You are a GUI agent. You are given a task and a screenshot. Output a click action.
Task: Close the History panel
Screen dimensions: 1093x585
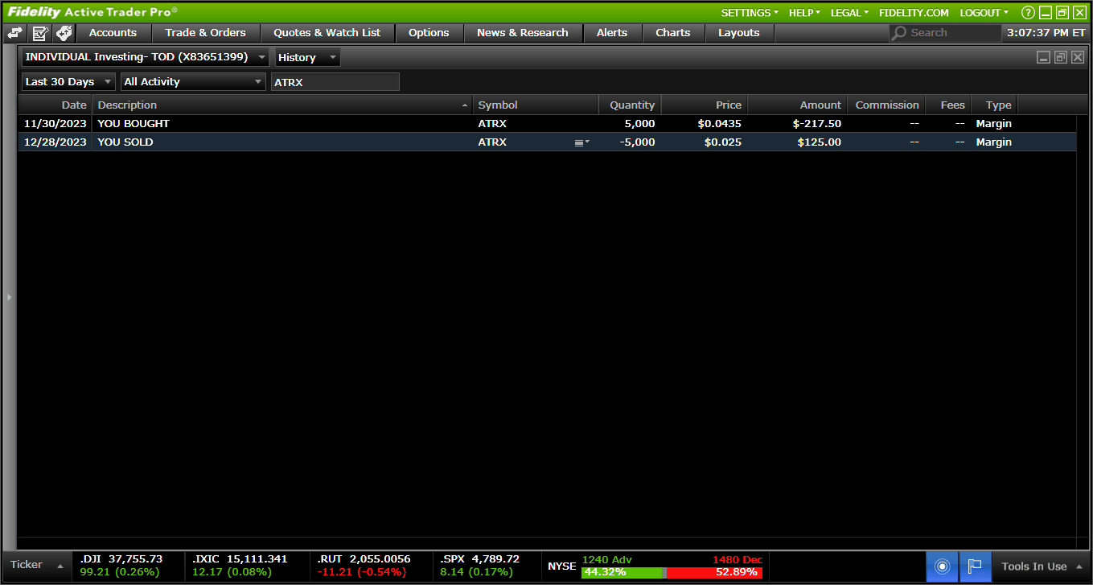click(1078, 57)
